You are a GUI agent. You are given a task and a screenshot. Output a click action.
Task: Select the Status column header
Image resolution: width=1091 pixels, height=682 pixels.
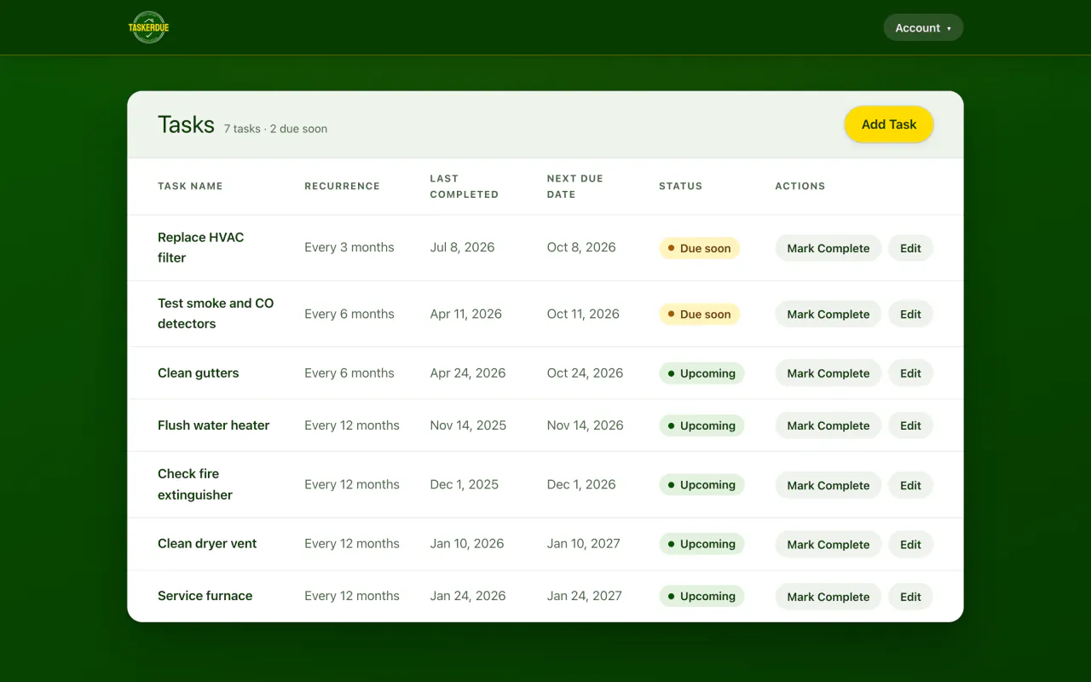click(680, 186)
